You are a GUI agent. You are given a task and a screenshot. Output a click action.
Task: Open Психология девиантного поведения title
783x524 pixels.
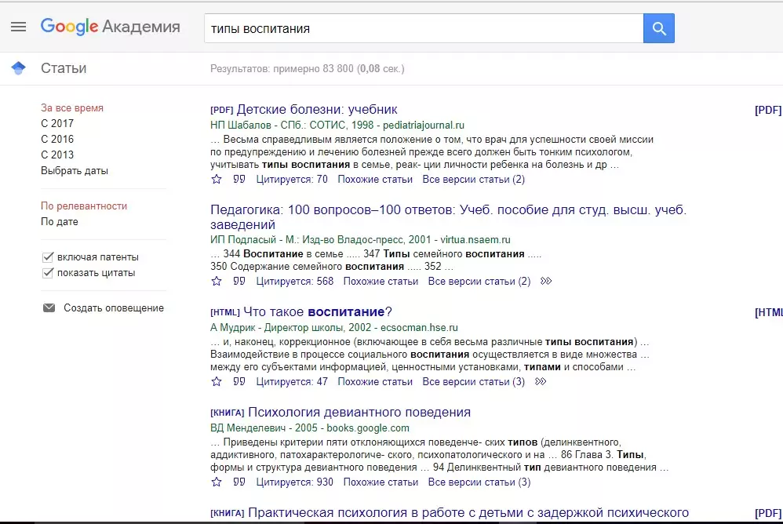pyautogui.click(x=359, y=412)
